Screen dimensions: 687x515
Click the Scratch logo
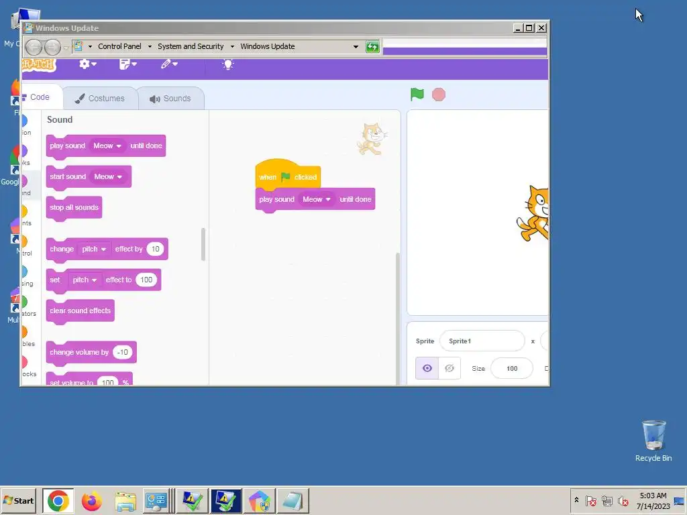[38, 65]
